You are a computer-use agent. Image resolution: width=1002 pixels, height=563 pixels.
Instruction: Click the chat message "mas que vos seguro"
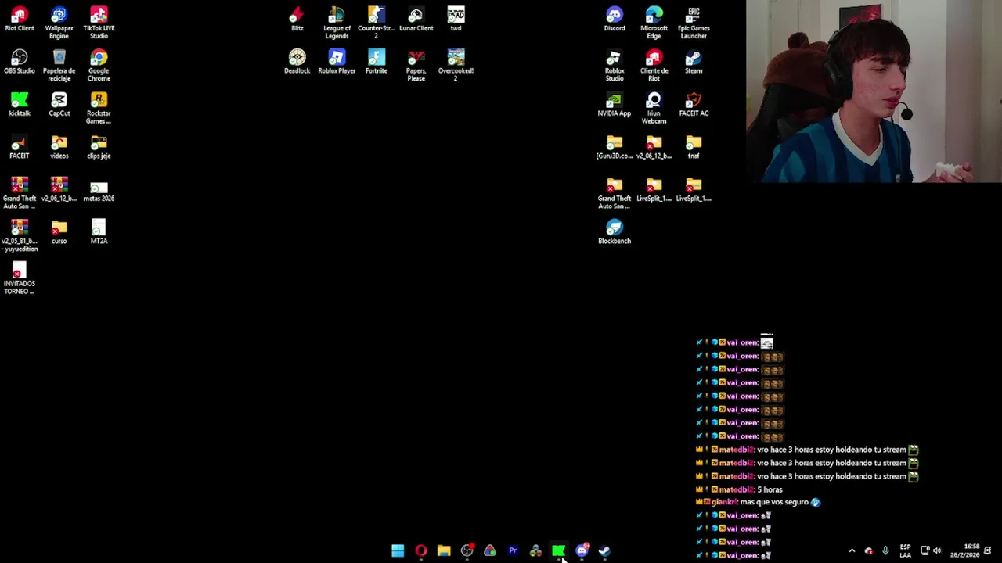click(x=774, y=502)
